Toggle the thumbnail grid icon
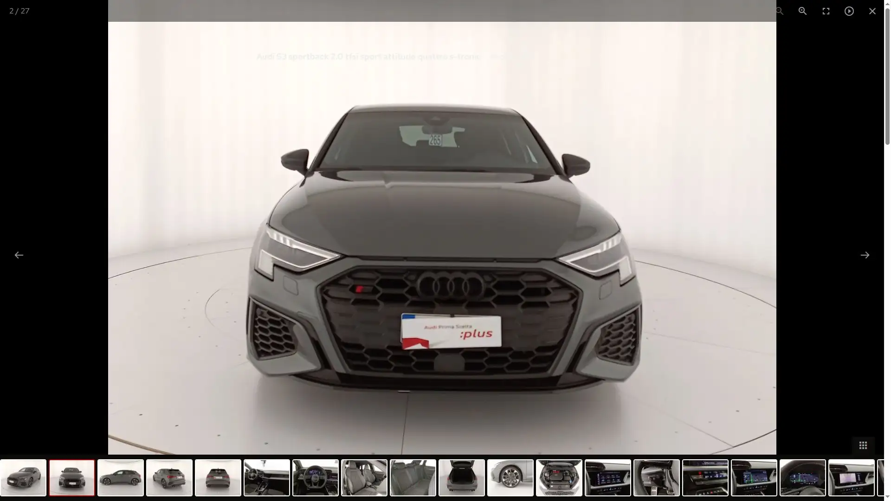Viewport: 891px width, 501px height. [x=863, y=446]
